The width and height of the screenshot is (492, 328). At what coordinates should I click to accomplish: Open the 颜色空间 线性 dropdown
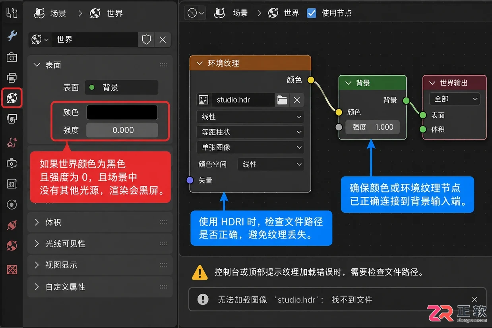tap(271, 164)
